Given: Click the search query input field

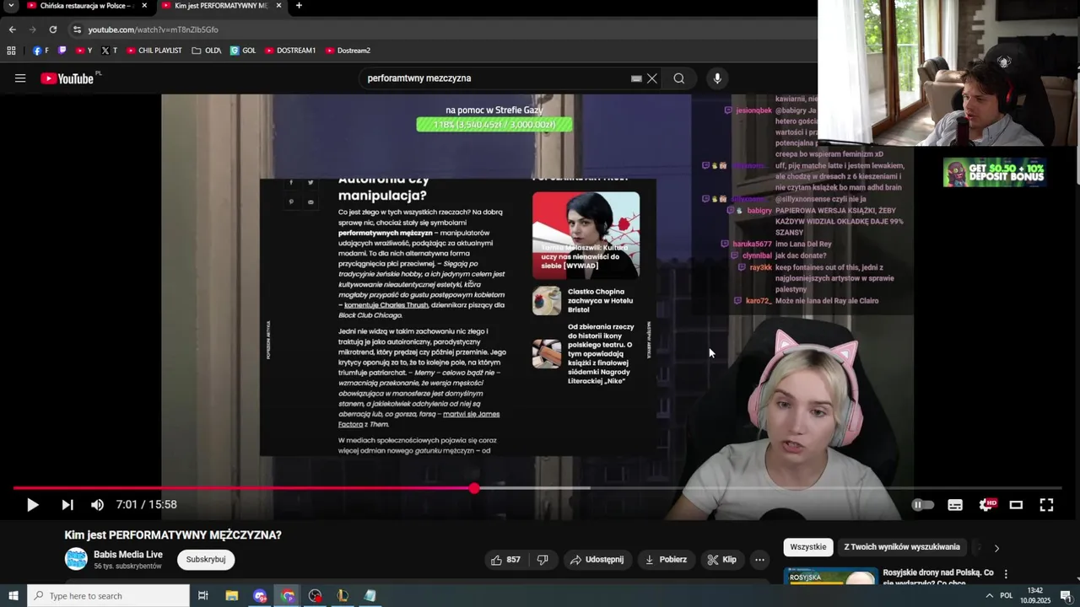Looking at the screenshot, I should point(498,78).
